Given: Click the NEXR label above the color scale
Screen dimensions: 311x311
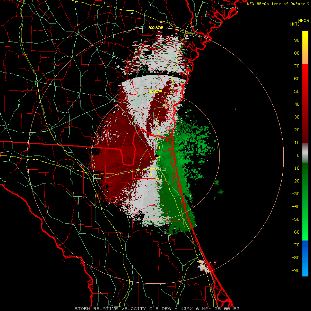Looking at the screenshot, I should coord(303,21).
